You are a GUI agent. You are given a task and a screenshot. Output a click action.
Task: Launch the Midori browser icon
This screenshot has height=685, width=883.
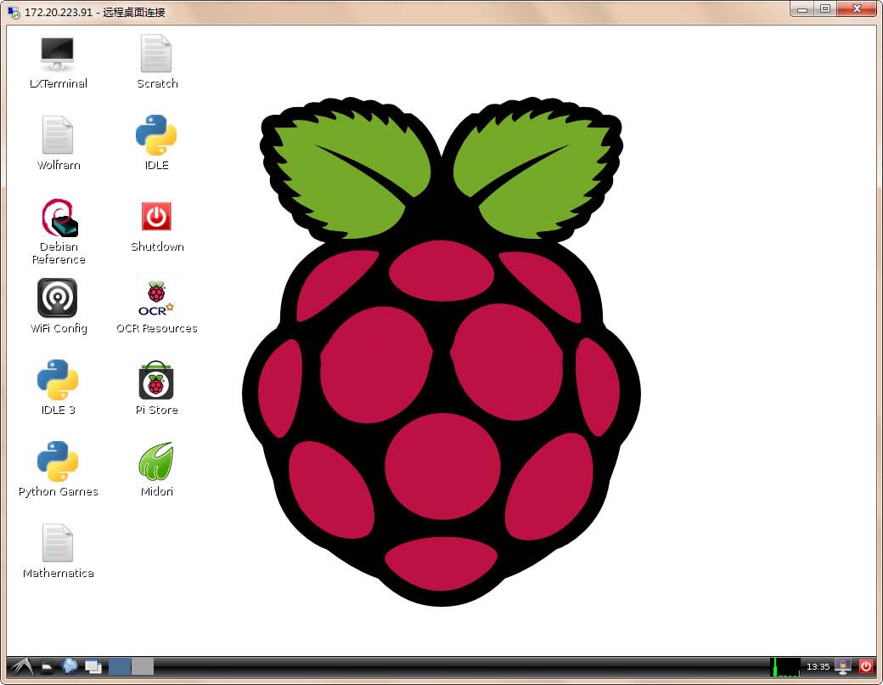156,461
